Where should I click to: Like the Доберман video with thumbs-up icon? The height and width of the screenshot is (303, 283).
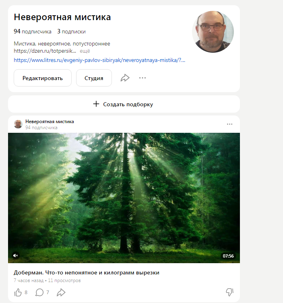[18, 292]
